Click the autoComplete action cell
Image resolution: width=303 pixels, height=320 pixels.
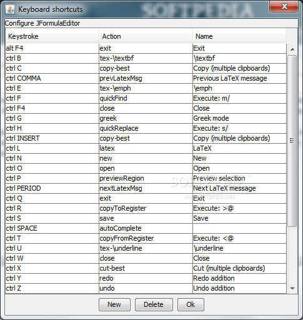pyautogui.click(x=146, y=228)
